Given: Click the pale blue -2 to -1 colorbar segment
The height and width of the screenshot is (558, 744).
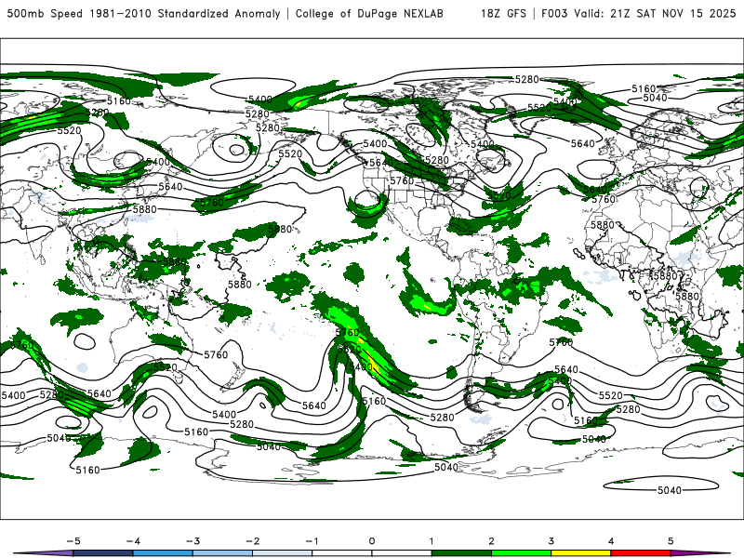Looking at the screenshot, I should point(283,553).
